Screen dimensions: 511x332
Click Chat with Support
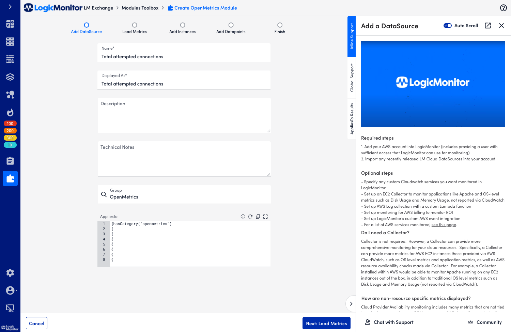389,322
